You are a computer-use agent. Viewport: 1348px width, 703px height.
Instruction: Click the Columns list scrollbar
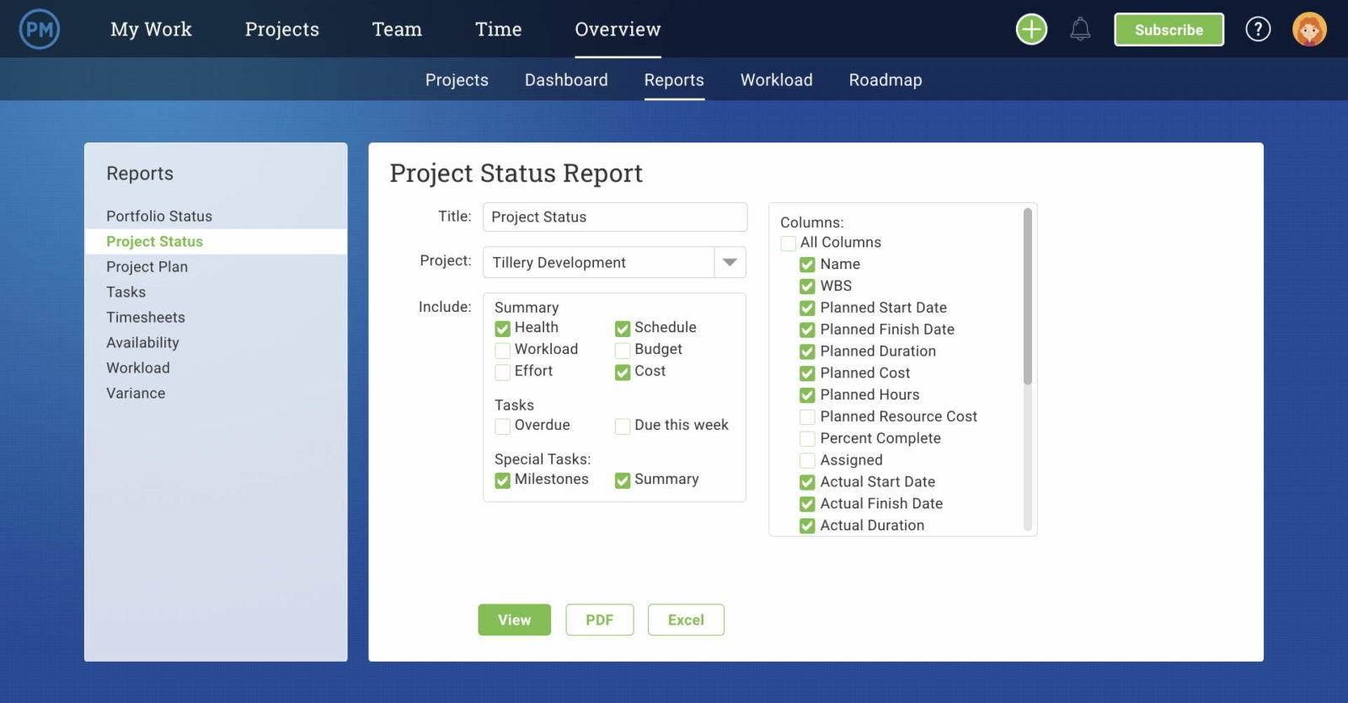pos(1027,296)
